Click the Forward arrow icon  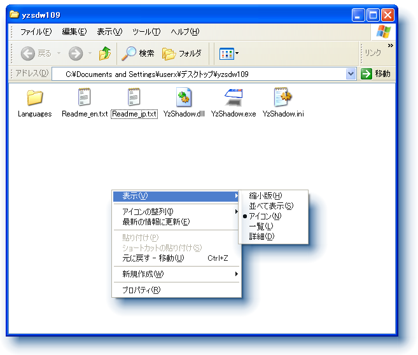point(76,53)
